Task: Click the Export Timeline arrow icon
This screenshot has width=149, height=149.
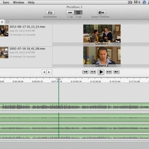Action: point(102,13)
